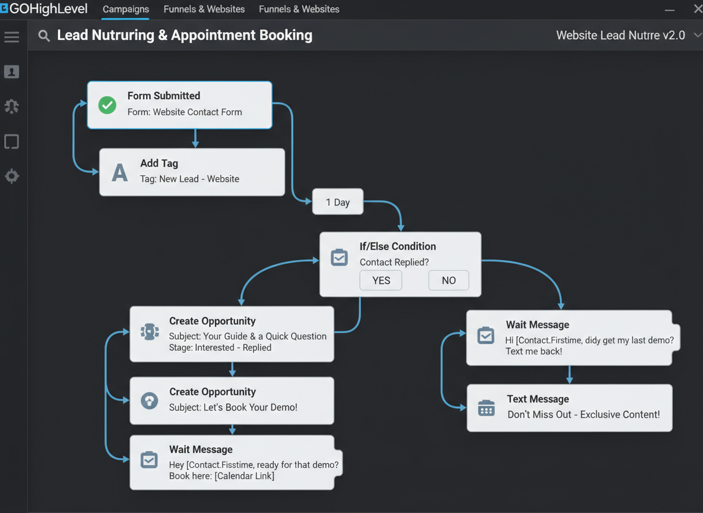Click the green checkmark on Form Submitted
This screenshot has width=703, height=513.
pos(107,105)
